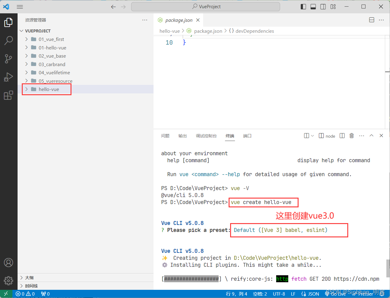Viewport: 390px width, 298px height.
Task: Click hello-vue in the breadcrumb
Action: tap(170, 31)
